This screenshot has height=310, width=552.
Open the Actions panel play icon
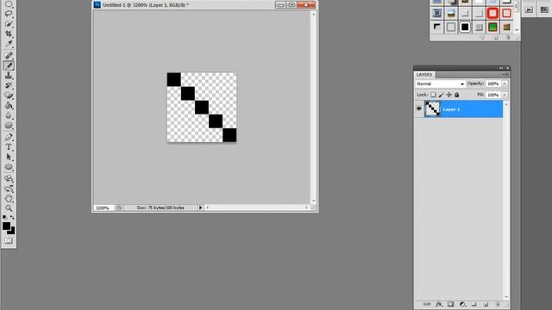click(x=529, y=10)
